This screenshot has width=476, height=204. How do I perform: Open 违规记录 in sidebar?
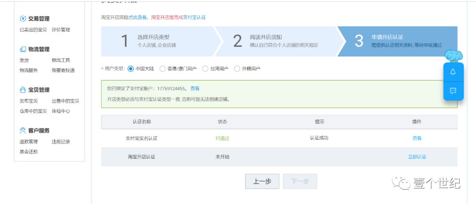point(61,142)
